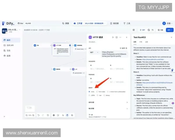Screen dimensions: 175x140
Task: Open the environment variables icon in top toolbar
Action: click(134, 30)
